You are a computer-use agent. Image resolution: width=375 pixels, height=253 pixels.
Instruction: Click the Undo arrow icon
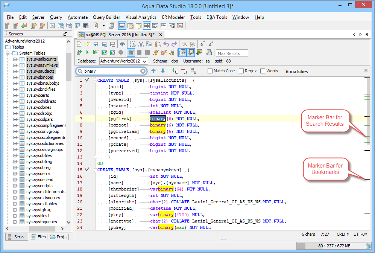pyautogui.click(x=166, y=44)
